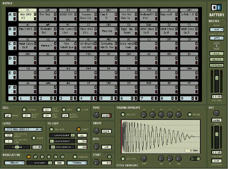Screen dimensions: 228x169
Task: Select matrix row A header
Action: point(12,16)
